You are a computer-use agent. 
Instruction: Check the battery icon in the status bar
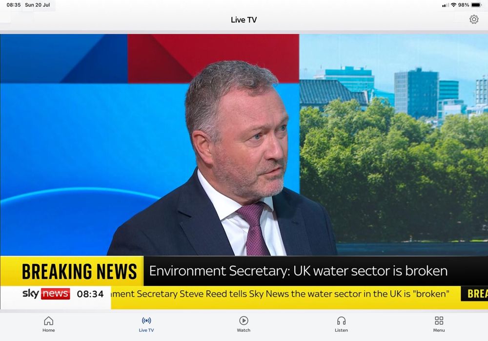476,5
